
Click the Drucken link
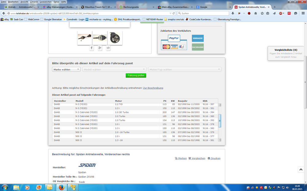coord(214,158)
